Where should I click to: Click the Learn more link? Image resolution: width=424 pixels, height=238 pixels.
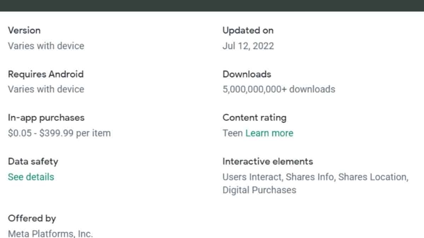coord(269,133)
